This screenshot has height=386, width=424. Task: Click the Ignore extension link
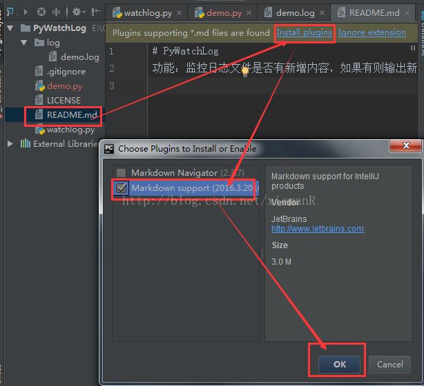tap(372, 32)
